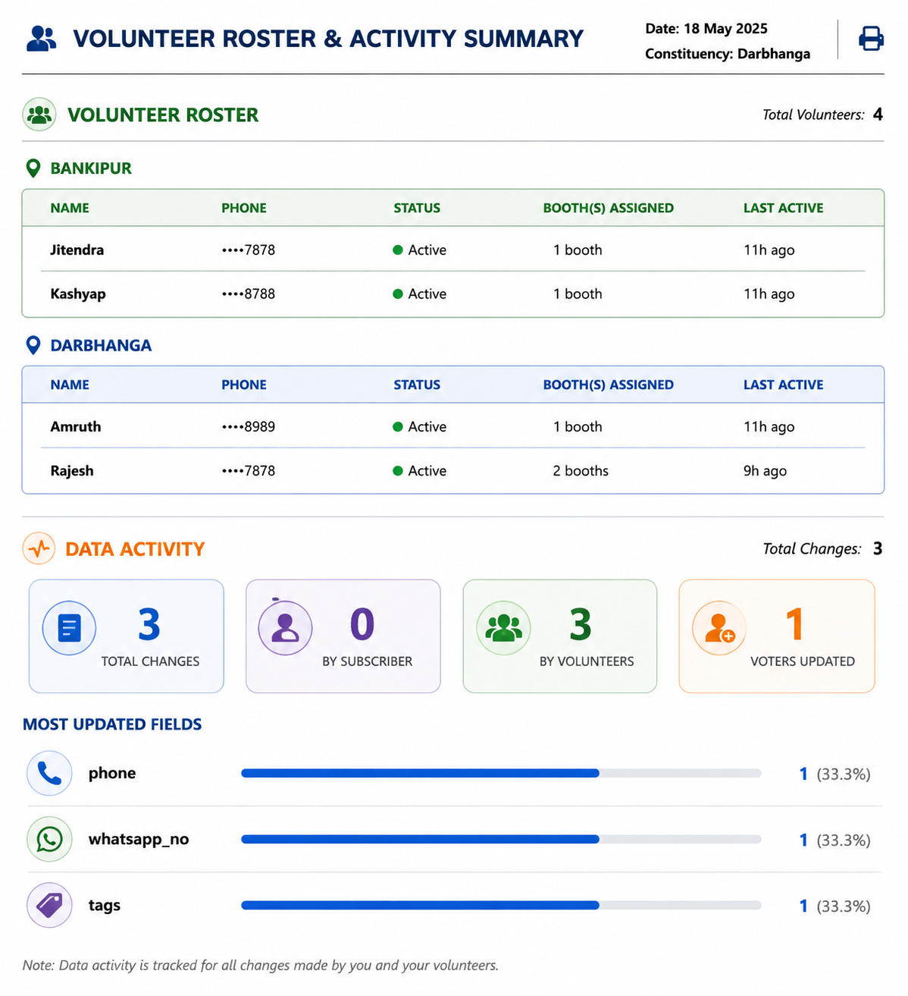
Task: Click the Darbhanga location pin icon
Action: tap(33, 346)
